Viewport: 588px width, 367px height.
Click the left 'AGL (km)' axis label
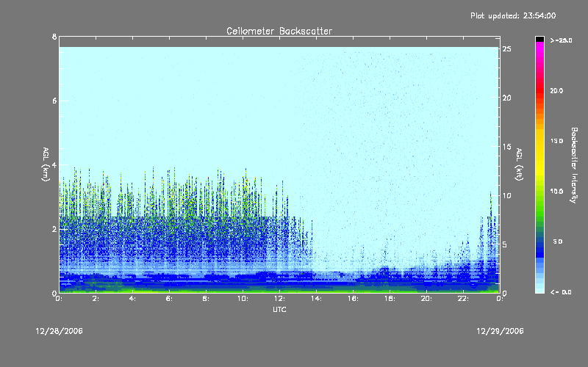pos(46,164)
